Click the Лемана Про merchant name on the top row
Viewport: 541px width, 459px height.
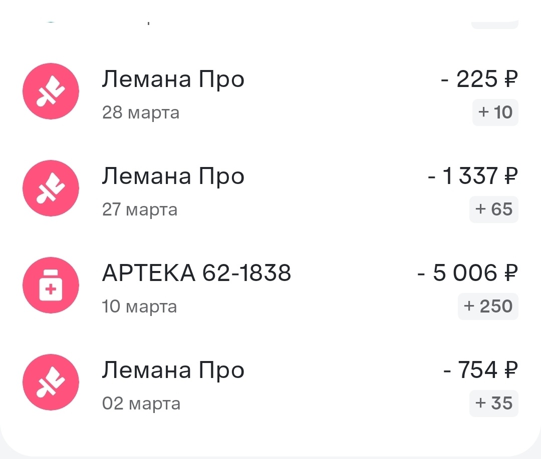(173, 78)
